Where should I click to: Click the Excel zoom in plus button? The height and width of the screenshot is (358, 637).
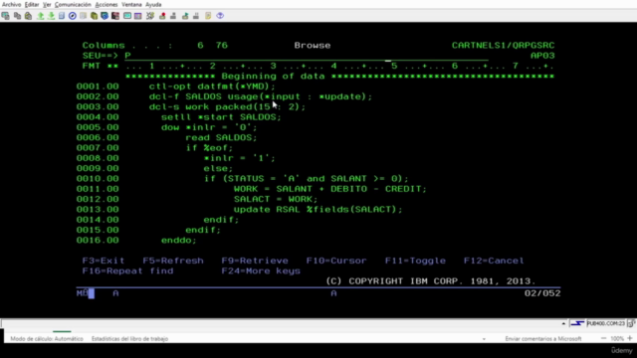[630, 338]
